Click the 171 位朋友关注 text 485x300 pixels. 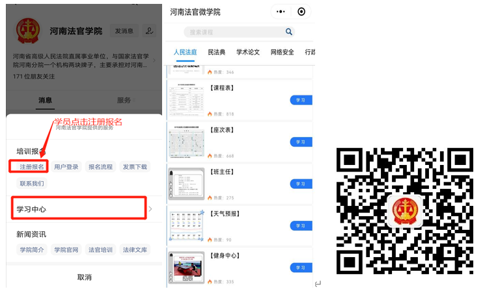pyautogui.click(x=34, y=77)
